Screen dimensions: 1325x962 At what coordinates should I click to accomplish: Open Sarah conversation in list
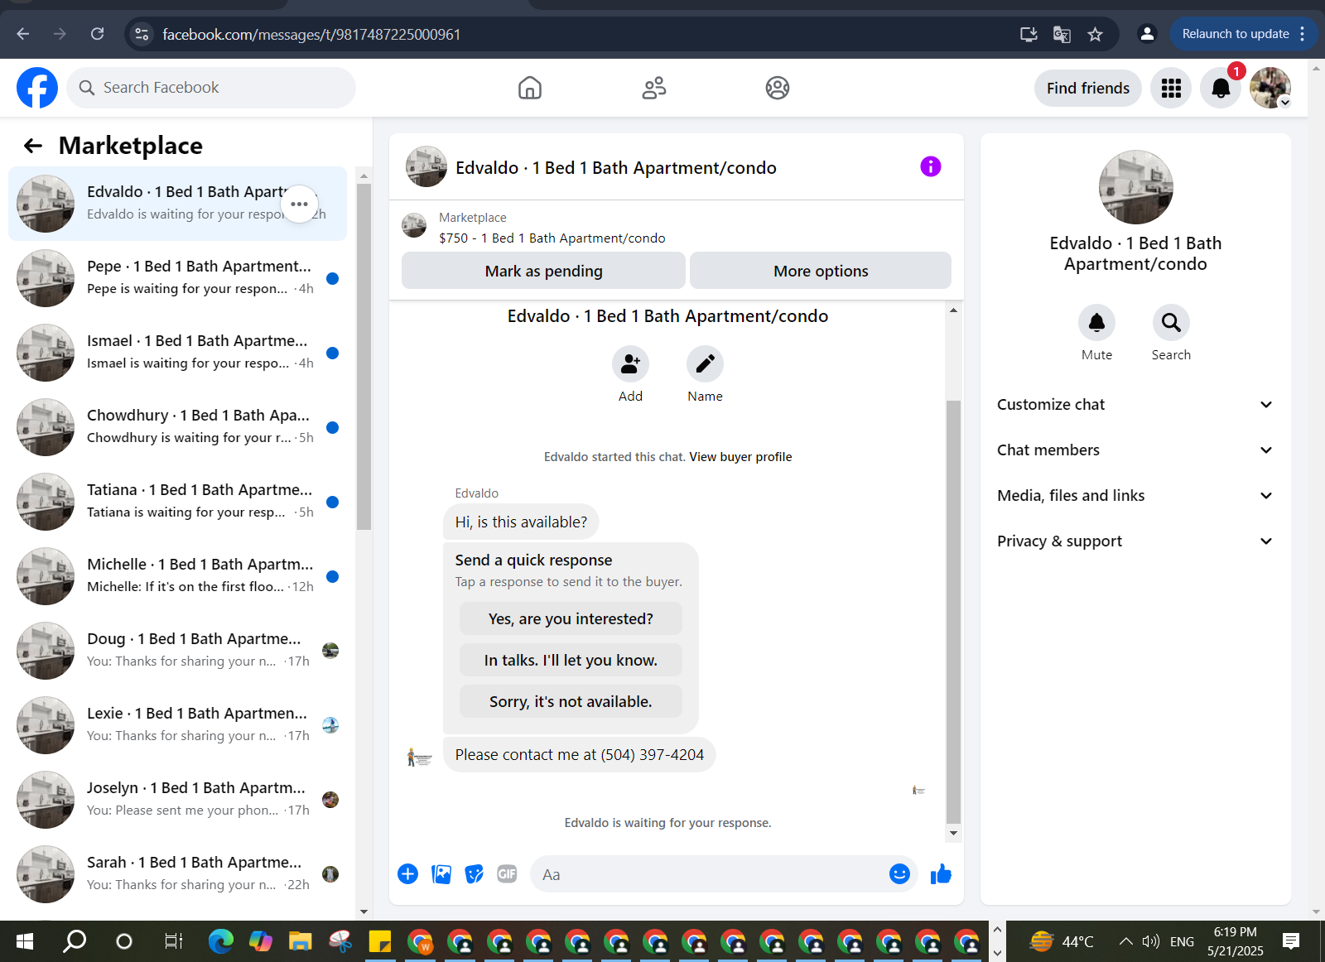point(178,874)
